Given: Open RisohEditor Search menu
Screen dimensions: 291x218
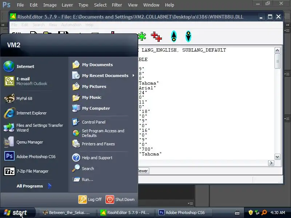Looking at the screenshot, I should (39, 25).
